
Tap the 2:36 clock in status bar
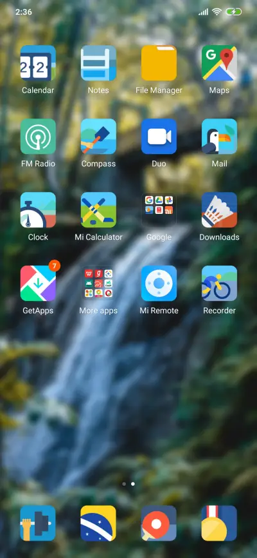pyautogui.click(x=23, y=12)
